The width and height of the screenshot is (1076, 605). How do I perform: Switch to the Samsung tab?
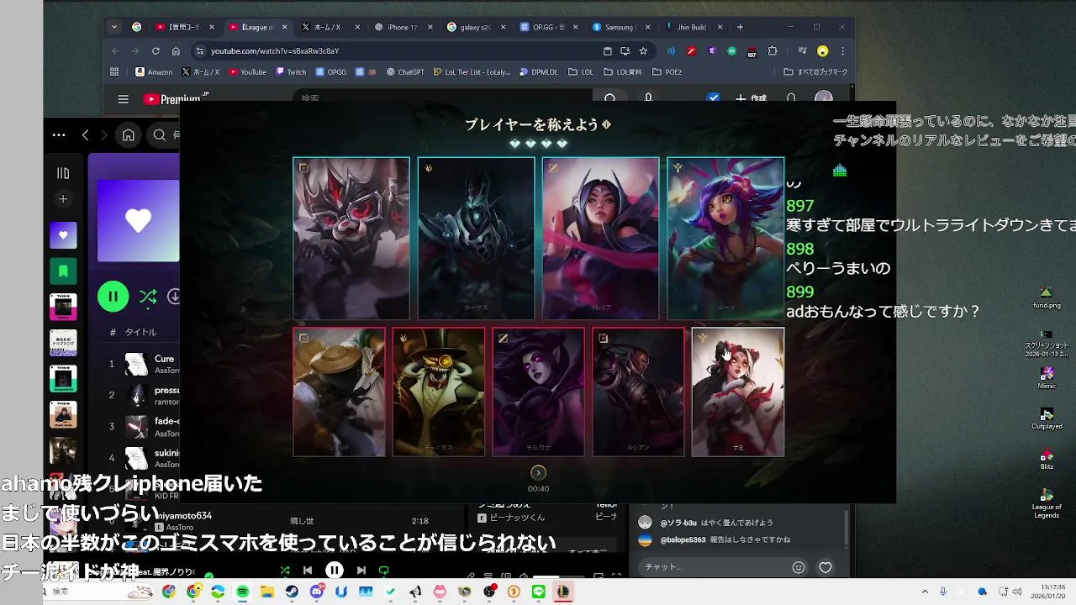click(x=620, y=27)
